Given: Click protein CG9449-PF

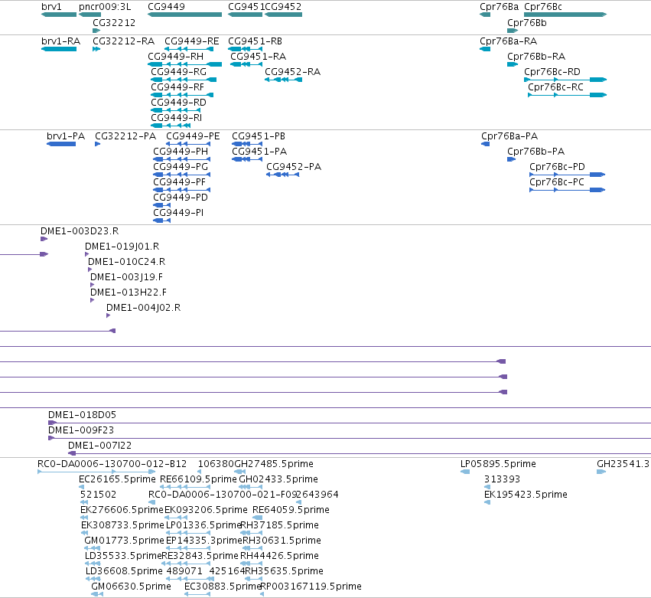Looking at the screenshot, I should [x=179, y=182].
